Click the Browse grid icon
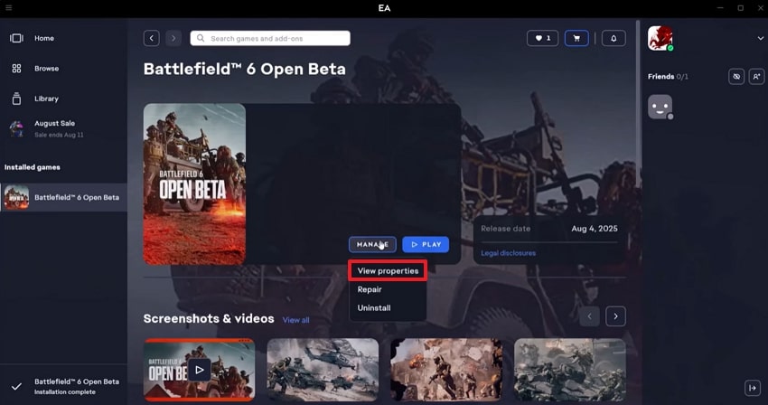This screenshot has height=405, width=768. (16, 69)
